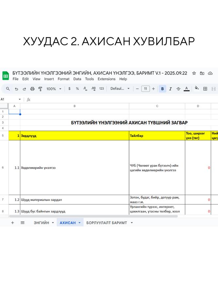Print the spreadsheet
The height and width of the screenshot is (294, 218).
click(32, 89)
